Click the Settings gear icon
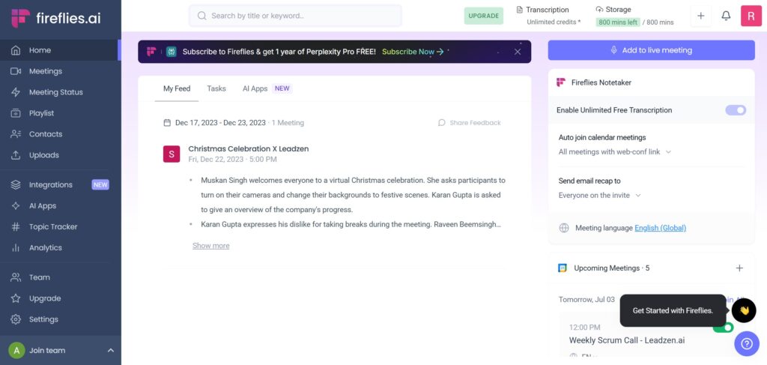The width and height of the screenshot is (767, 365). (16, 319)
